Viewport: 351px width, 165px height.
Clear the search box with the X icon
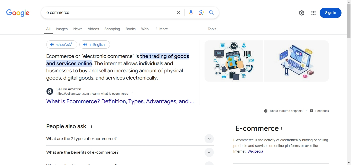coord(178,13)
